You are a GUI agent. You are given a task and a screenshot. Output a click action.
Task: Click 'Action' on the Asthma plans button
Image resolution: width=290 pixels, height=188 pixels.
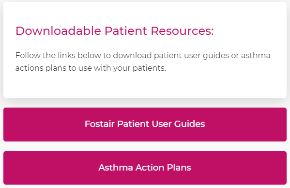[150, 167]
